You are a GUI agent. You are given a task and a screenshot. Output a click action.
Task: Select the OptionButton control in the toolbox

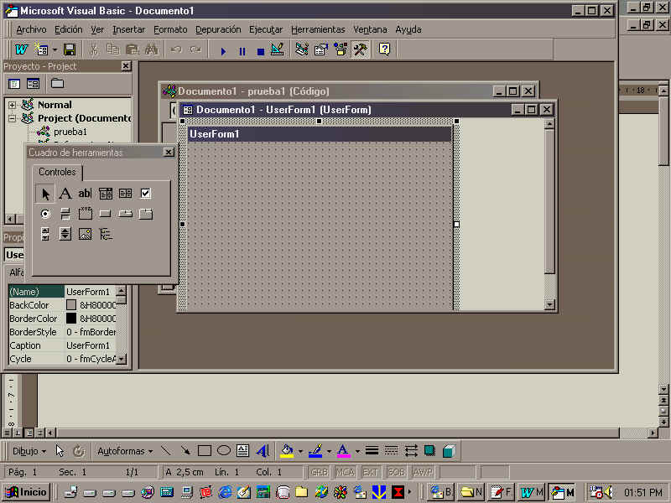click(45, 214)
